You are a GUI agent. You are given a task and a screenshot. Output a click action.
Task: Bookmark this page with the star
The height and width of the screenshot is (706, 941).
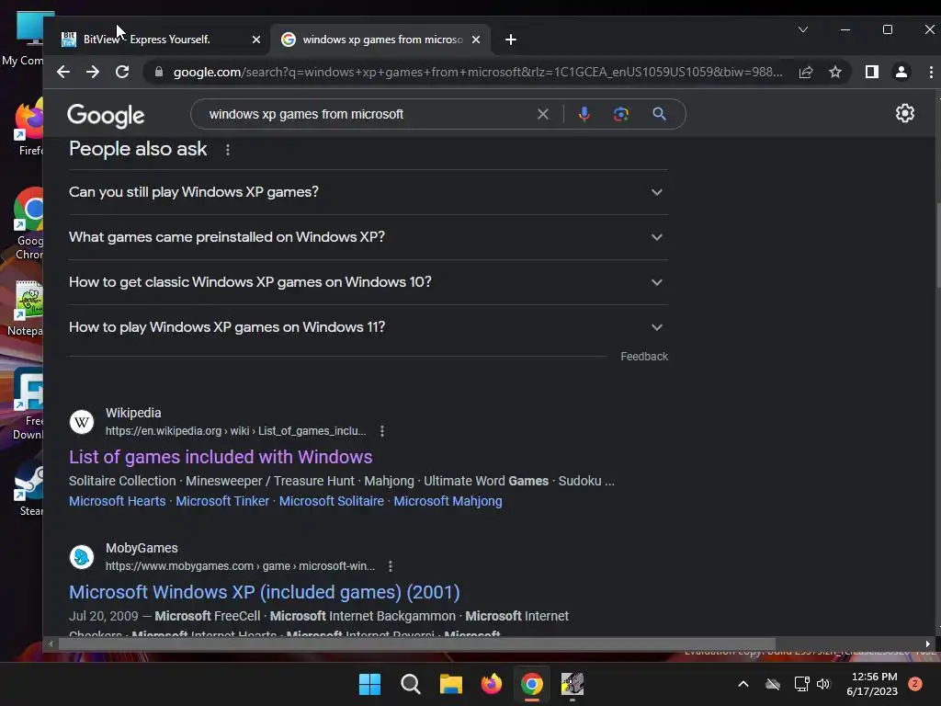coord(835,72)
